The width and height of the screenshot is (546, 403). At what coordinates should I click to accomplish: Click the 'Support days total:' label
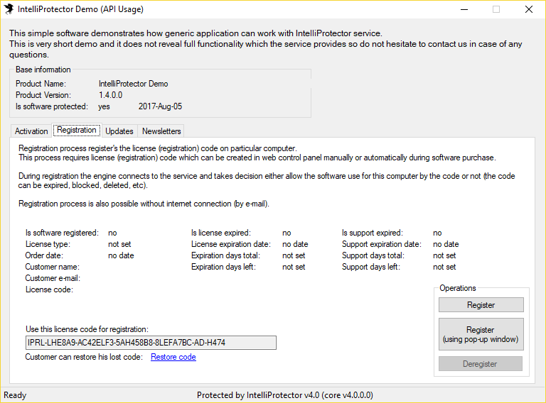tap(373, 255)
